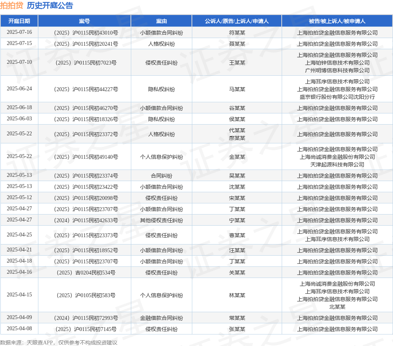Screen dimensions: 393x346
Task: Click plaintiff 张某某 in last row
Action: click(x=237, y=329)
